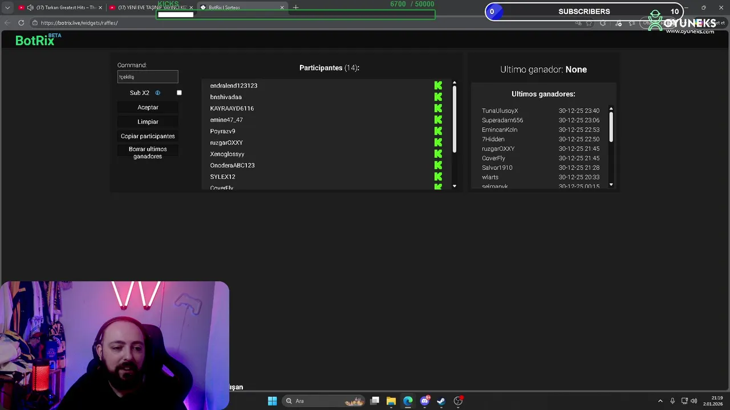Open Discord from the taskbar

click(x=424, y=401)
